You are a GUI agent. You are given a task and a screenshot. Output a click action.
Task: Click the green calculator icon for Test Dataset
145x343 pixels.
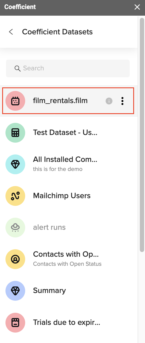pyautogui.click(x=15, y=133)
